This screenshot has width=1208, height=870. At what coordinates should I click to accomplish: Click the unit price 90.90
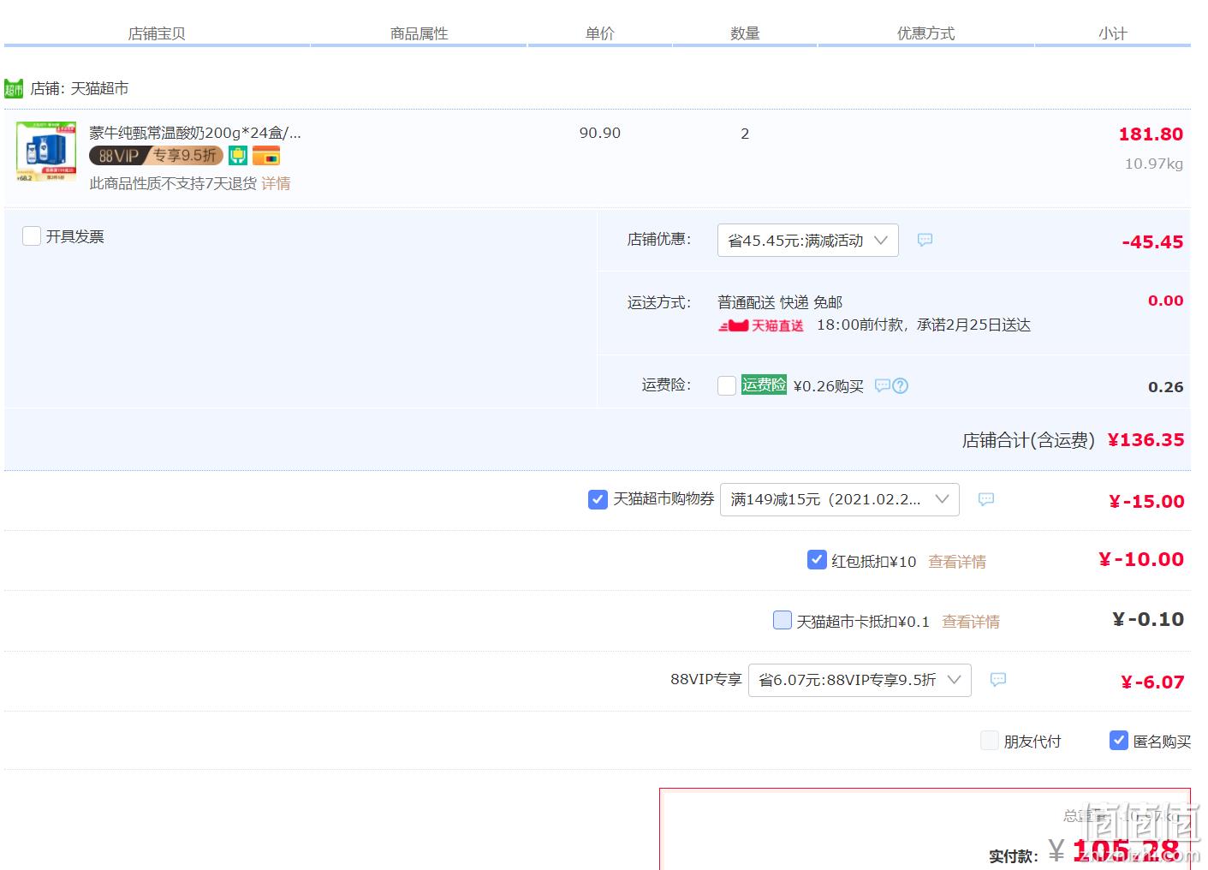click(600, 133)
